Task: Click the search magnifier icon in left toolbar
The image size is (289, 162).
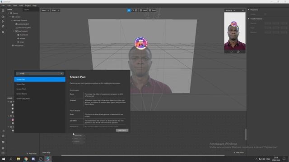Action: [3, 32]
